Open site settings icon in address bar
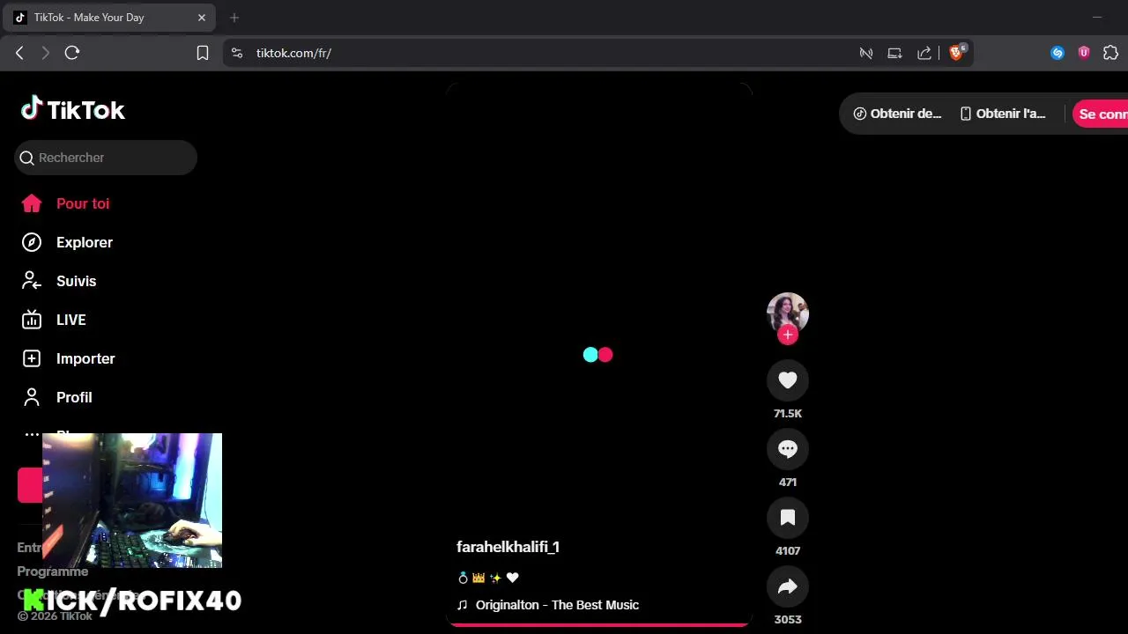Viewport: 1128px width, 634px height. 236,53
